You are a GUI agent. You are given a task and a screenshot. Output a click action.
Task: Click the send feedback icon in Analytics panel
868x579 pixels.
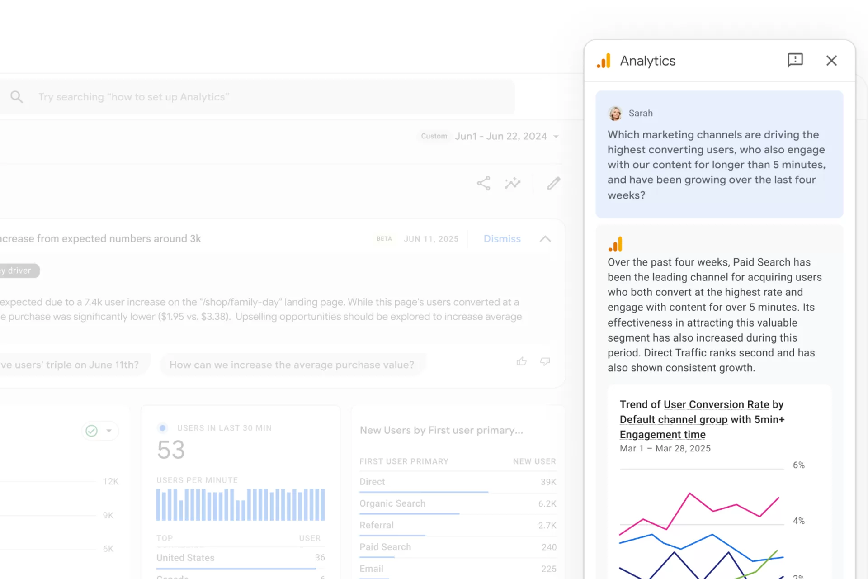click(795, 60)
